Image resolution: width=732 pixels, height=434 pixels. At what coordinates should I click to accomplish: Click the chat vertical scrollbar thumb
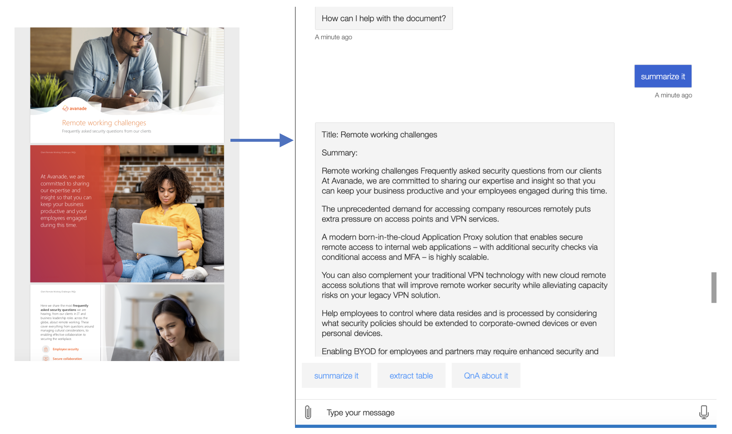pos(714,287)
